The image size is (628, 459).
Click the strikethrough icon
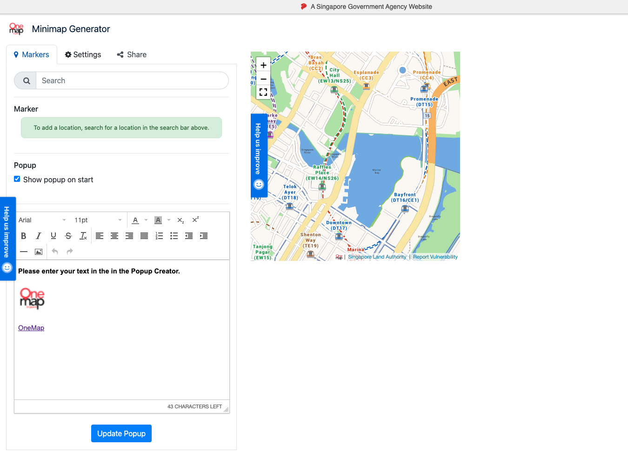coord(68,236)
